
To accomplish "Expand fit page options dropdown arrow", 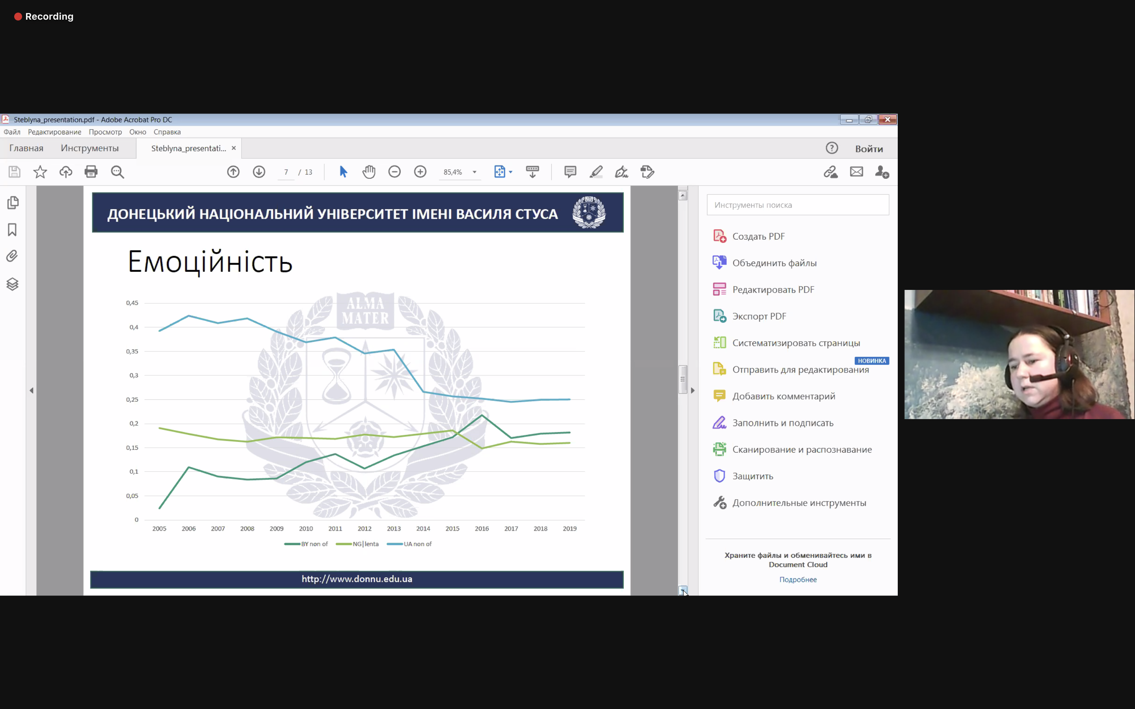I will 511,172.
